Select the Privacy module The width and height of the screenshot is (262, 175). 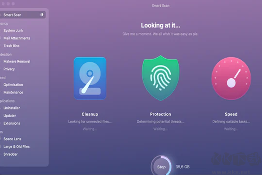(9, 69)
